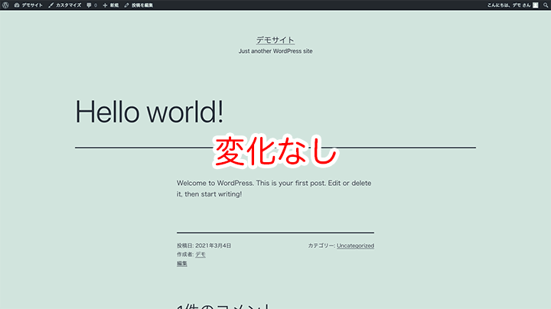551x309 pixels.
Task: Open the WordPress logo menu
Action: pos(5,5)
